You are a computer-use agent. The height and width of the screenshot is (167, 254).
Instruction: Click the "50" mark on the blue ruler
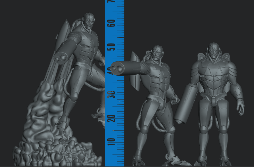coord(111,47)
